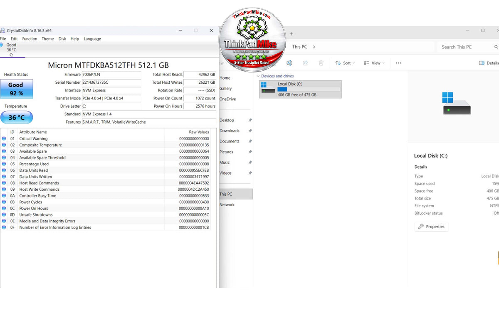This screenshot has width=499, height=314.
Task: Click This PC in the address bar
Action: (x=300, y=47)
